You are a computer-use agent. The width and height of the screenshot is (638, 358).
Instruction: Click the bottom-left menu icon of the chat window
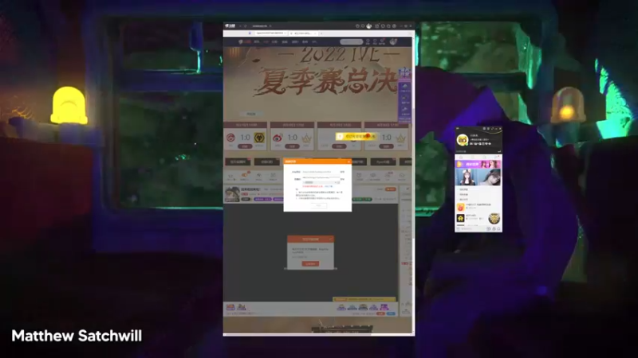coord(458,229)
